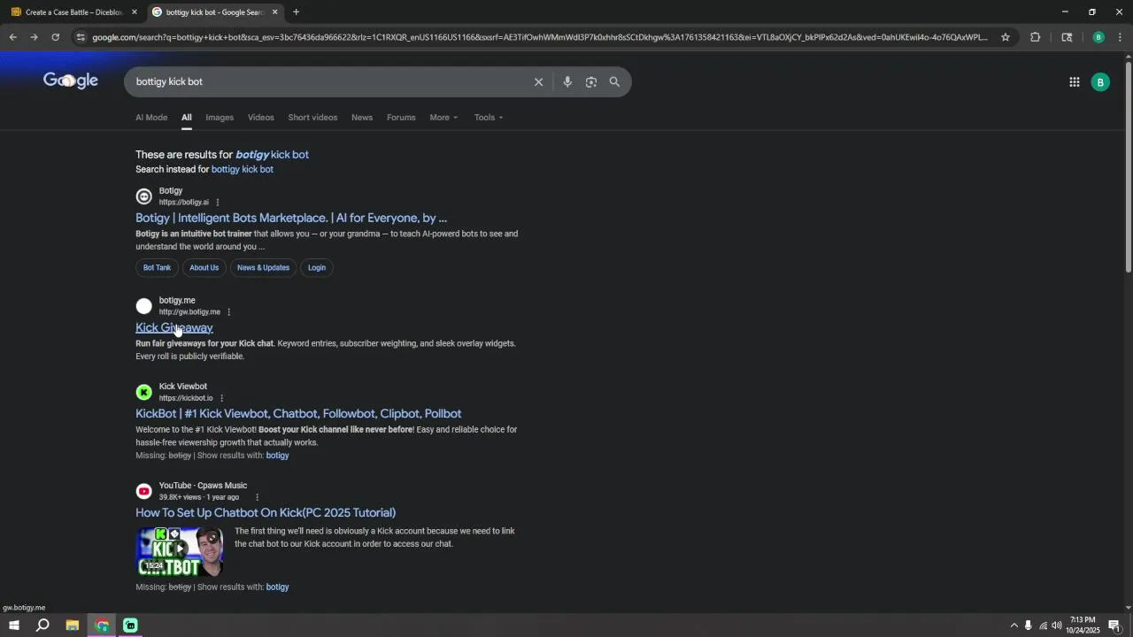
Task: Search by image with Lens icon
Action: [591, 82]
